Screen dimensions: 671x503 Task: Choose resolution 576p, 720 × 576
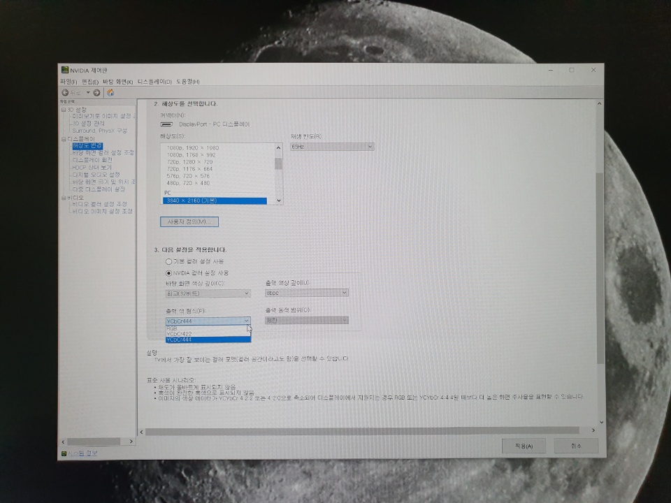(188, 176)
